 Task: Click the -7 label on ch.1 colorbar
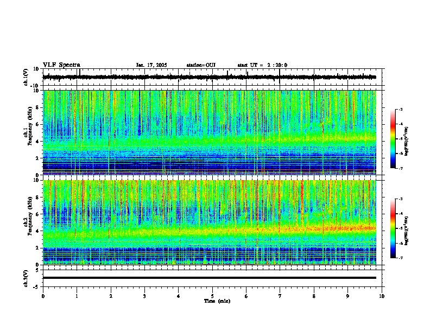(400, 168)
